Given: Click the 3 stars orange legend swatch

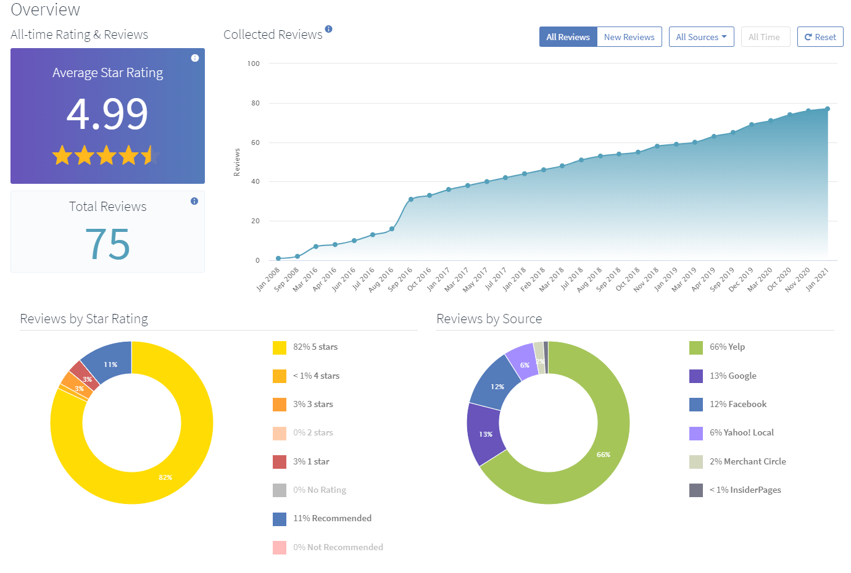Looking at the screenshot, I should [280, 405].
